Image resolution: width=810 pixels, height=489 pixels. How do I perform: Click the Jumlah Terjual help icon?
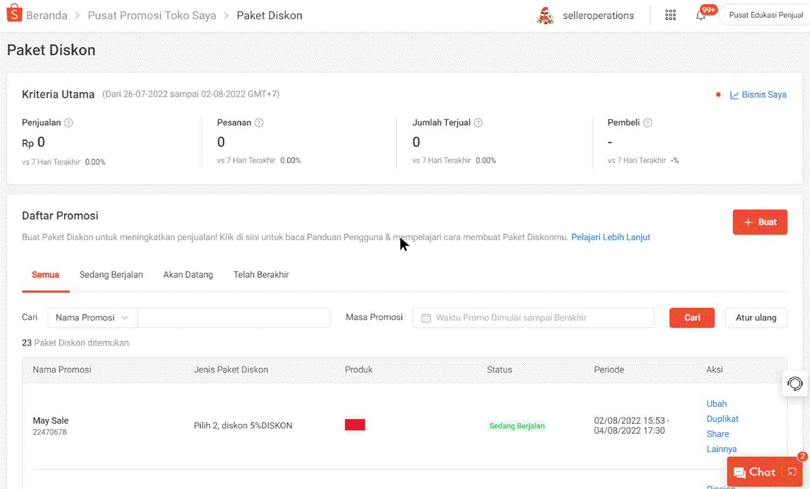point(478,123)
